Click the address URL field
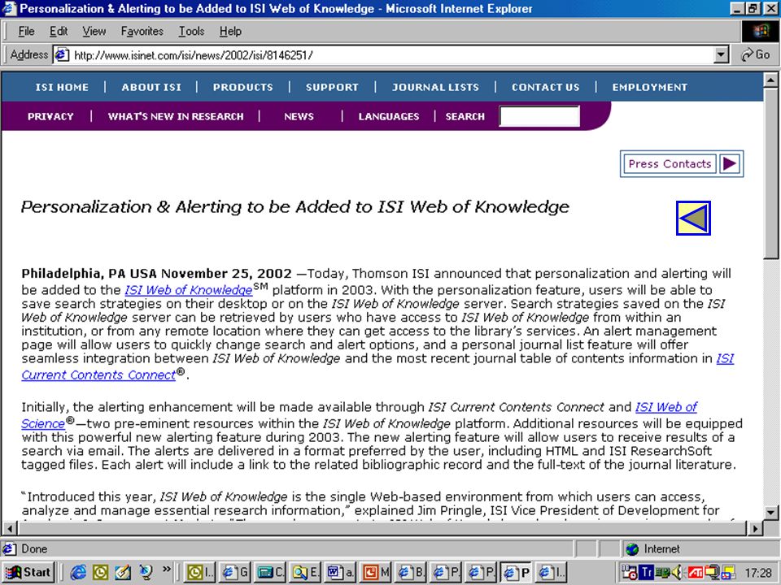 click(x=391, y=54)
